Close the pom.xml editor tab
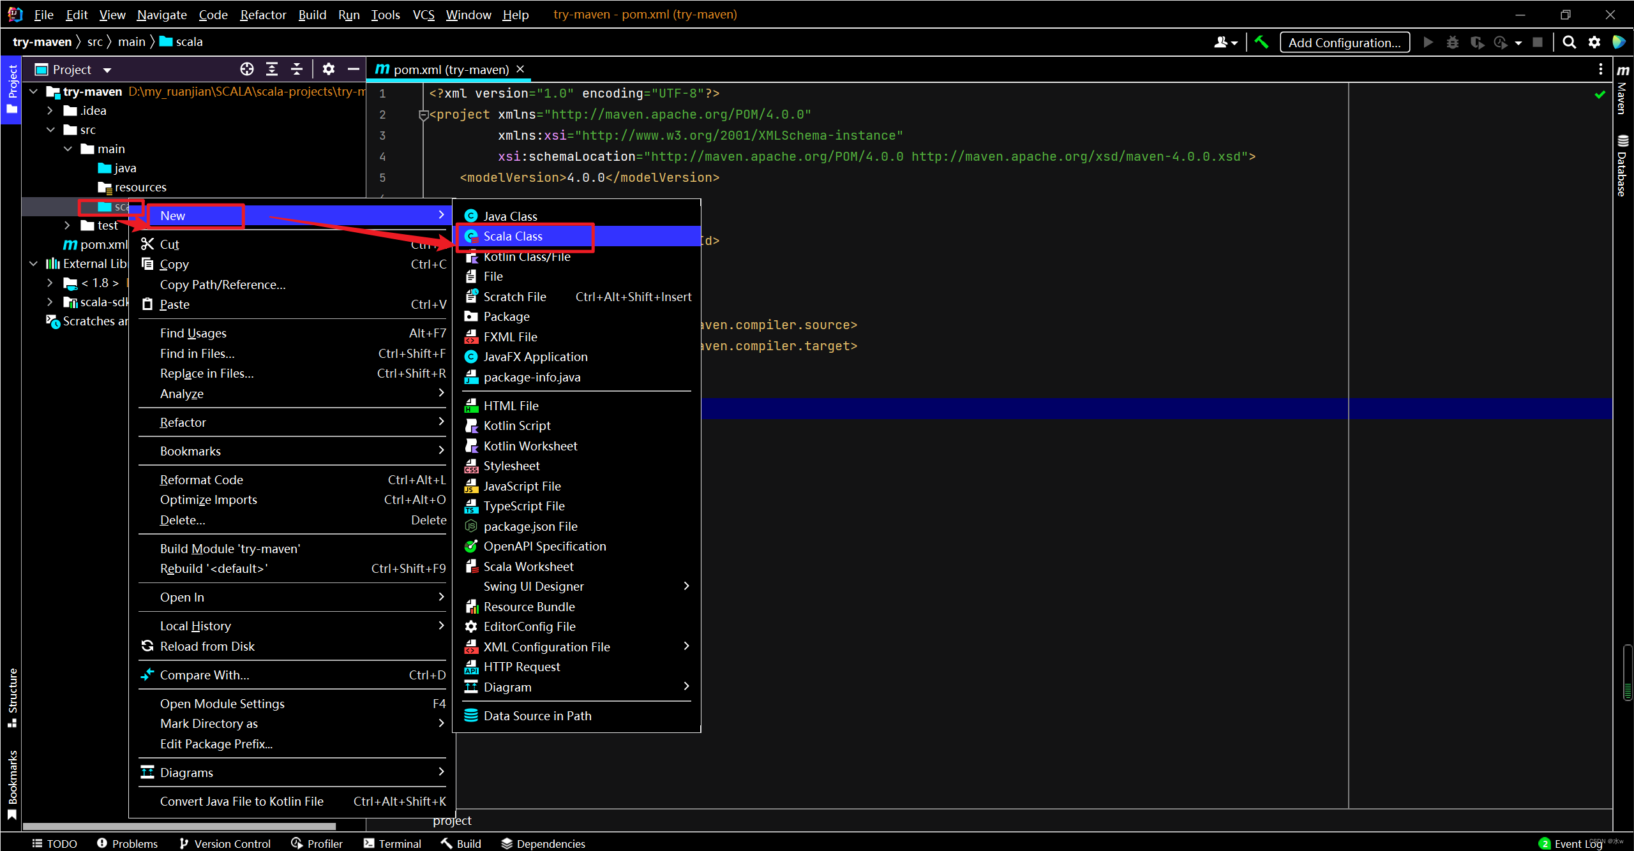 coord(520,69)
